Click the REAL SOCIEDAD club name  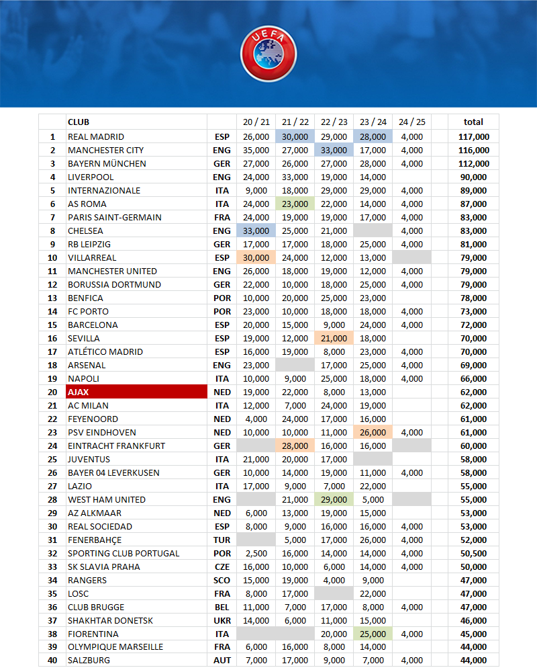click(100, 527)
